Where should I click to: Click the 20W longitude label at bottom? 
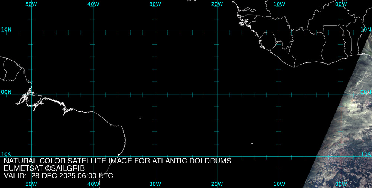click(217, 184)
